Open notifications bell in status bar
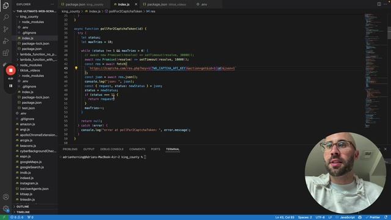Image resolution: width=391 pixels, height=220 pixels. coord(386,218)
